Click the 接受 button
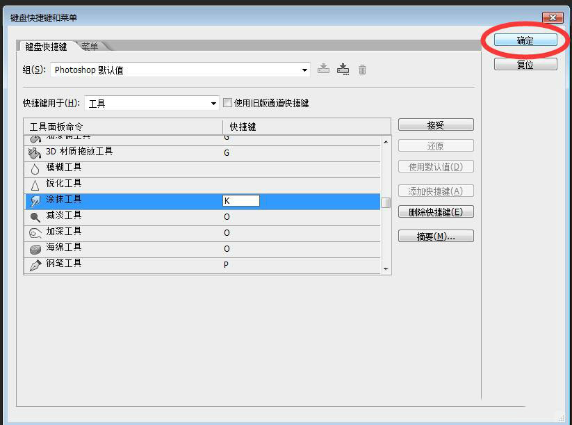 436,125
